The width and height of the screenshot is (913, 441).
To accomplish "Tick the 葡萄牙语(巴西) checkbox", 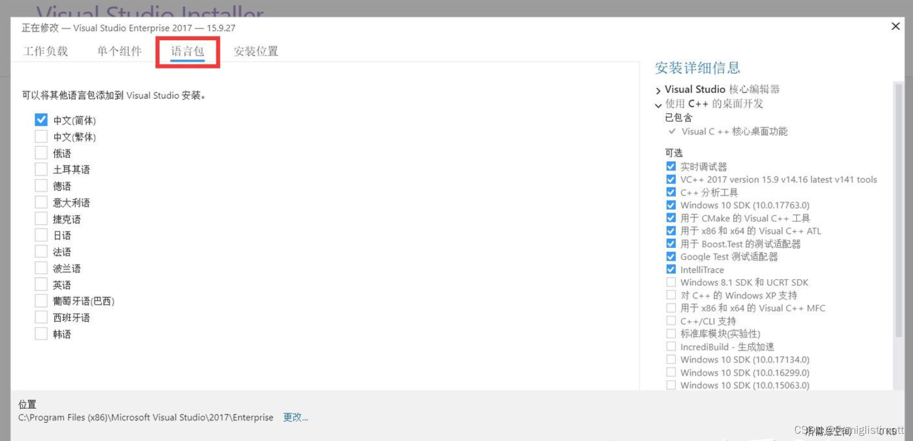I will 41,301.
